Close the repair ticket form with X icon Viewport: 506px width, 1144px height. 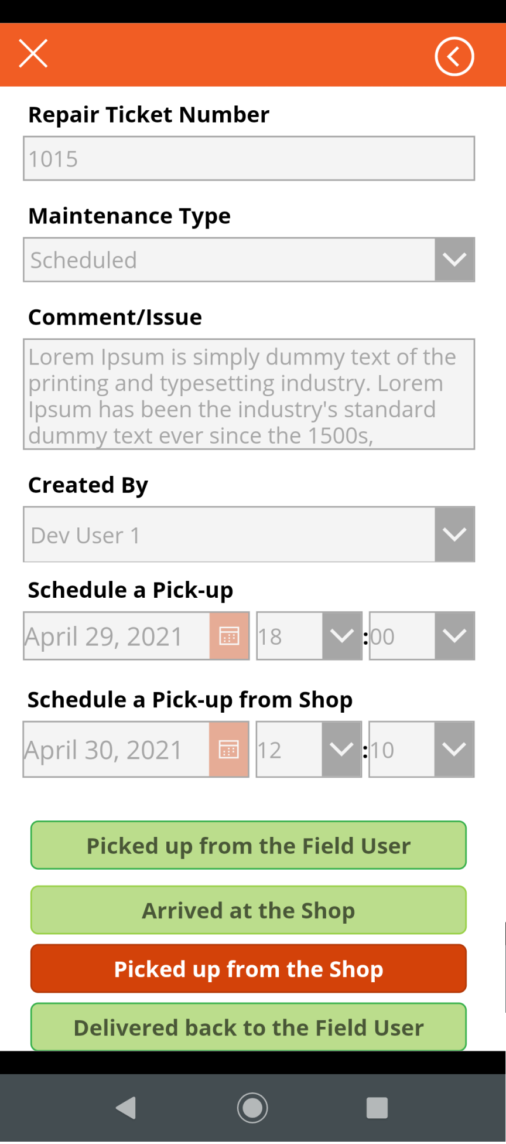coord(33,54)
